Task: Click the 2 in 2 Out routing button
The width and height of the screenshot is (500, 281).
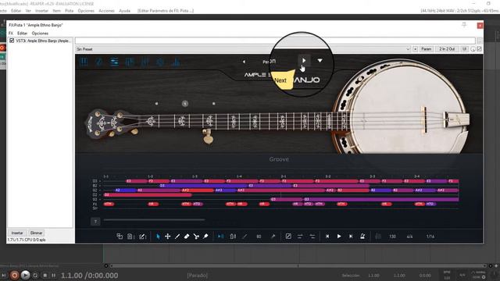Action: [x=447, y=49]
